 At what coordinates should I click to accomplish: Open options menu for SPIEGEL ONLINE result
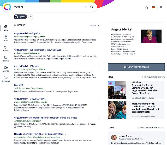pos(100,99)
